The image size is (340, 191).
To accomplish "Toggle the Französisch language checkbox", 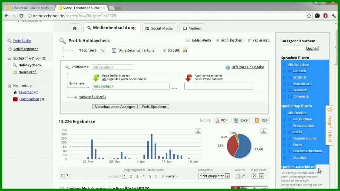I will click(284, 84).
